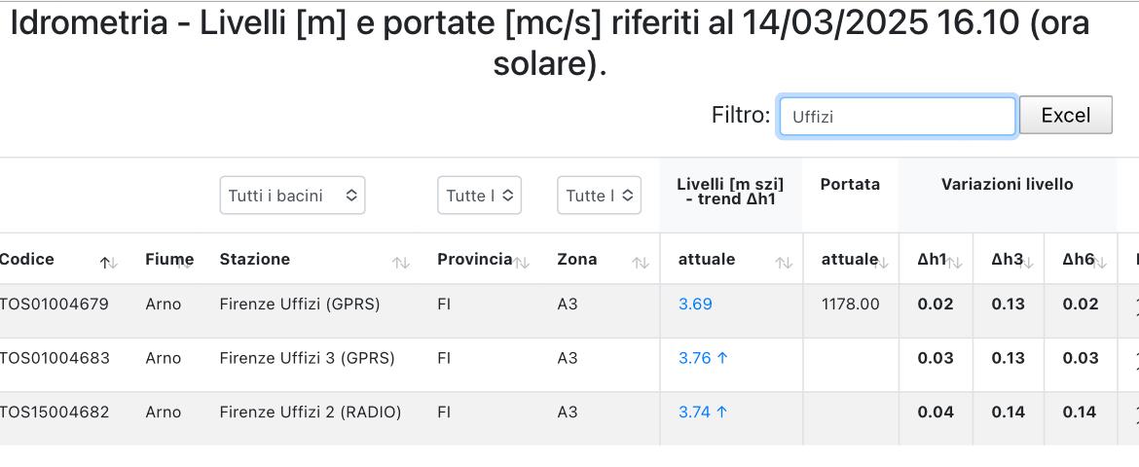Screen dimensions: 1139x467
Task: Export table with Excel button
Action: [x=1066, y=115]
